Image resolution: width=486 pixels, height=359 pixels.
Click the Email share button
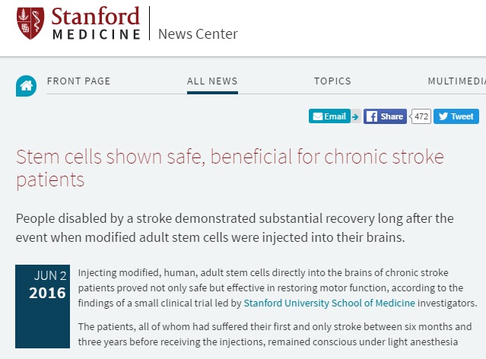pos(329,116)
